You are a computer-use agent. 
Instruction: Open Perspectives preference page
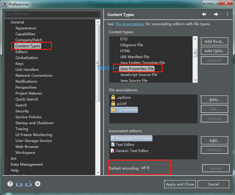[26, 87]
